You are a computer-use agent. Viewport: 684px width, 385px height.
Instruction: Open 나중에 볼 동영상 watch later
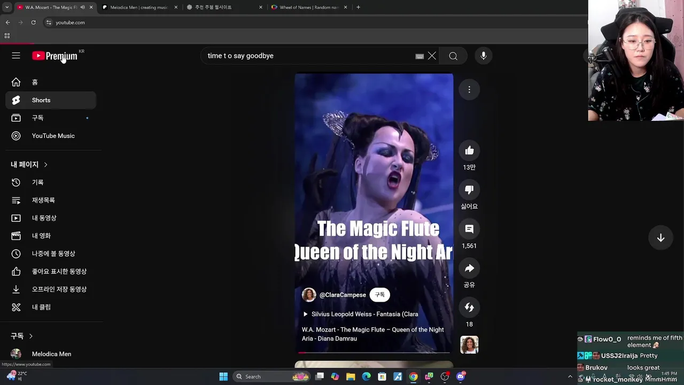51,253
